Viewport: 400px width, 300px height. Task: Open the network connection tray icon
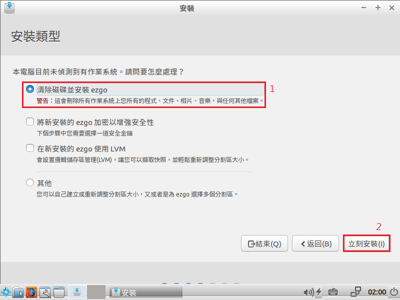pos(355,292)
